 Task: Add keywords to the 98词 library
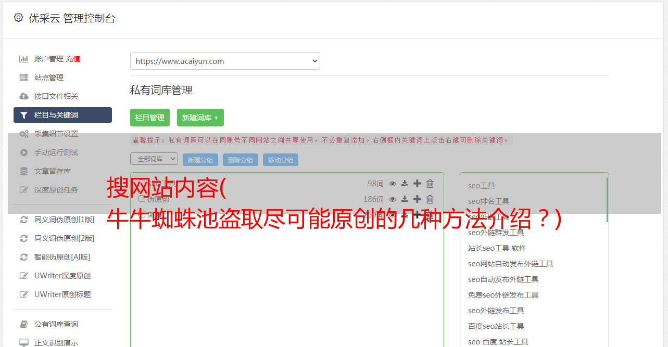tap(417, 184)
